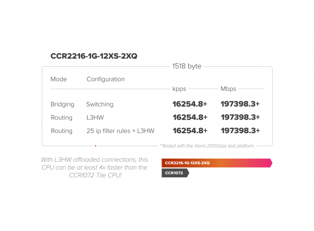Image resolution: width=314 pixels, height=231 pixels.
Task: Click the Mbps value in Bridging row
Action: pyautogui.click(x=240, y=104)
